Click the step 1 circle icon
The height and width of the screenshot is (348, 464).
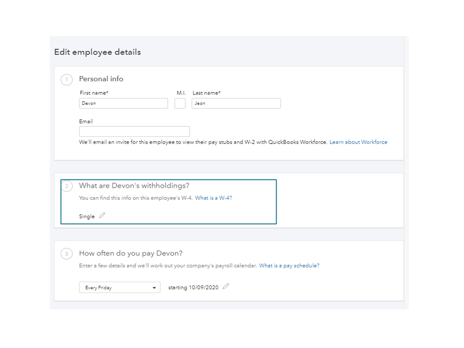[x=66, y=80]
